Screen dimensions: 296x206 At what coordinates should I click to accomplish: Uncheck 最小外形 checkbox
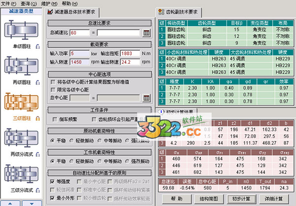pyautogui.click(x=52, y=198)
